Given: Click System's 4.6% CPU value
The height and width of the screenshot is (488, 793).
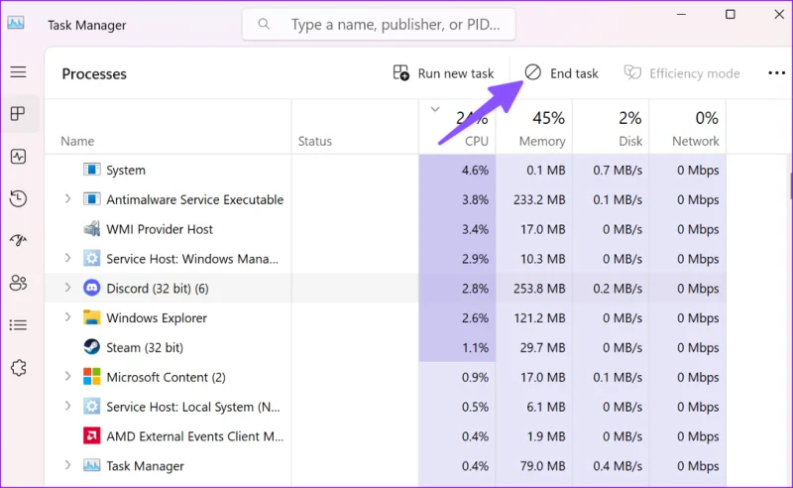Looking at the screenshot, I should [x=475, y=170].
